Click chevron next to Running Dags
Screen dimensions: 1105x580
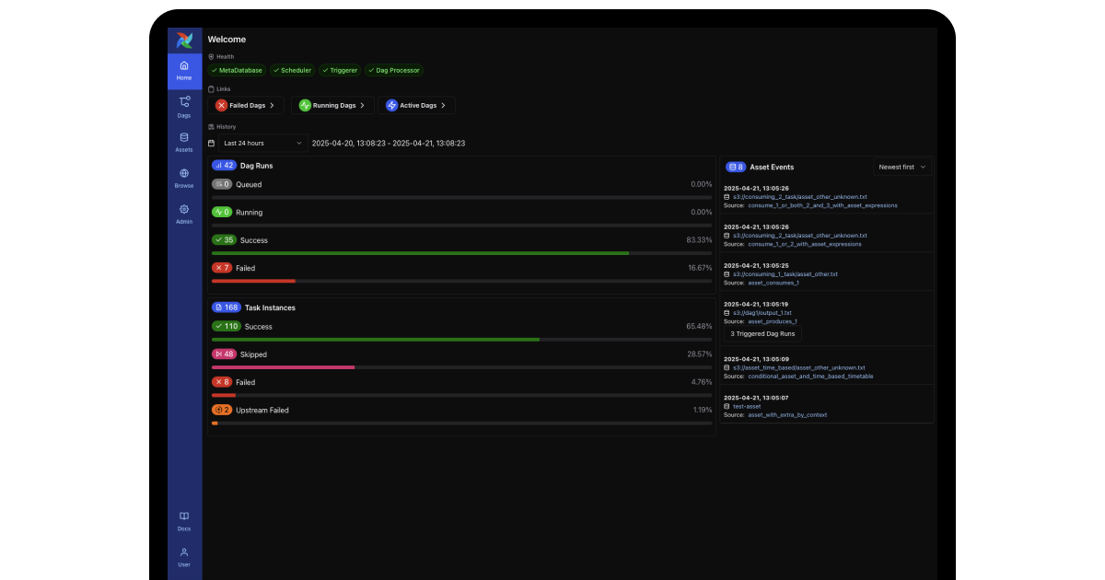pyautogui.click(x=362, y=106)
